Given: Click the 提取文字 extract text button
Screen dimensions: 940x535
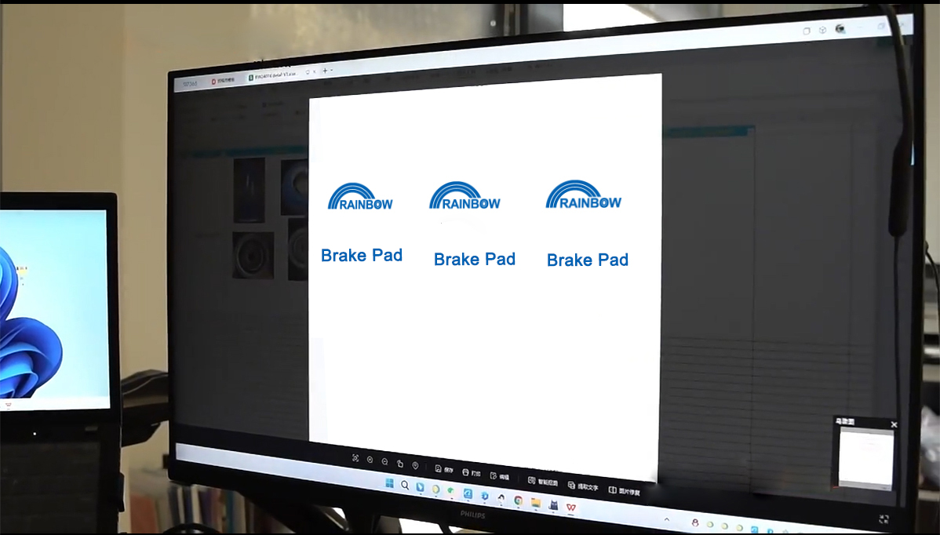Looking at the screenshot, I should [583, 486].
